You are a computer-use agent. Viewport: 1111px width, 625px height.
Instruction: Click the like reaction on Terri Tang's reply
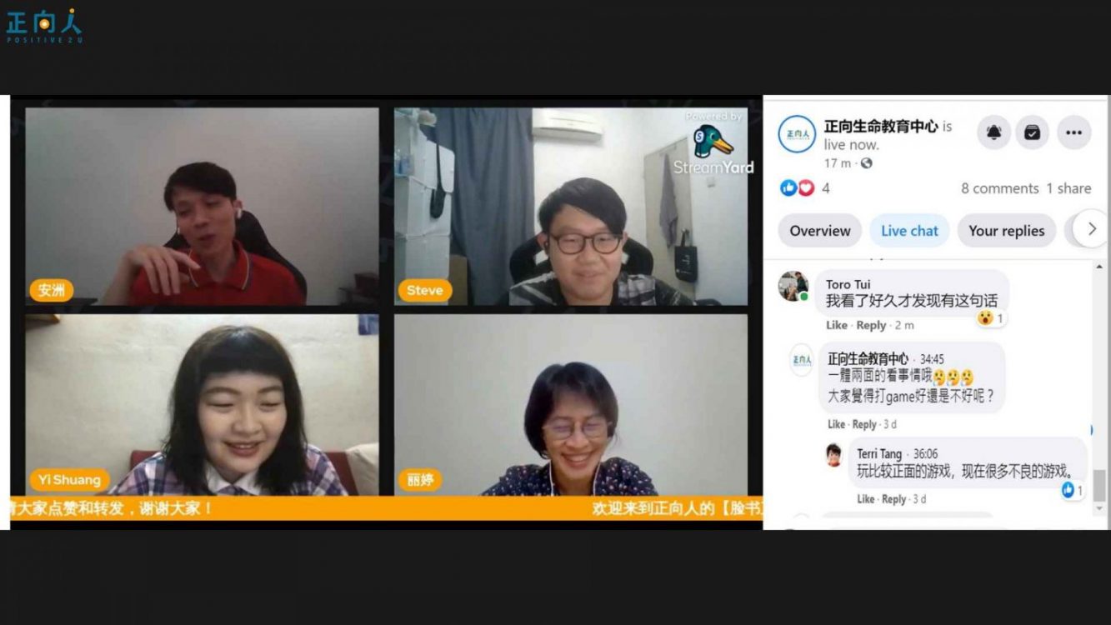(x=1068, y=491)
